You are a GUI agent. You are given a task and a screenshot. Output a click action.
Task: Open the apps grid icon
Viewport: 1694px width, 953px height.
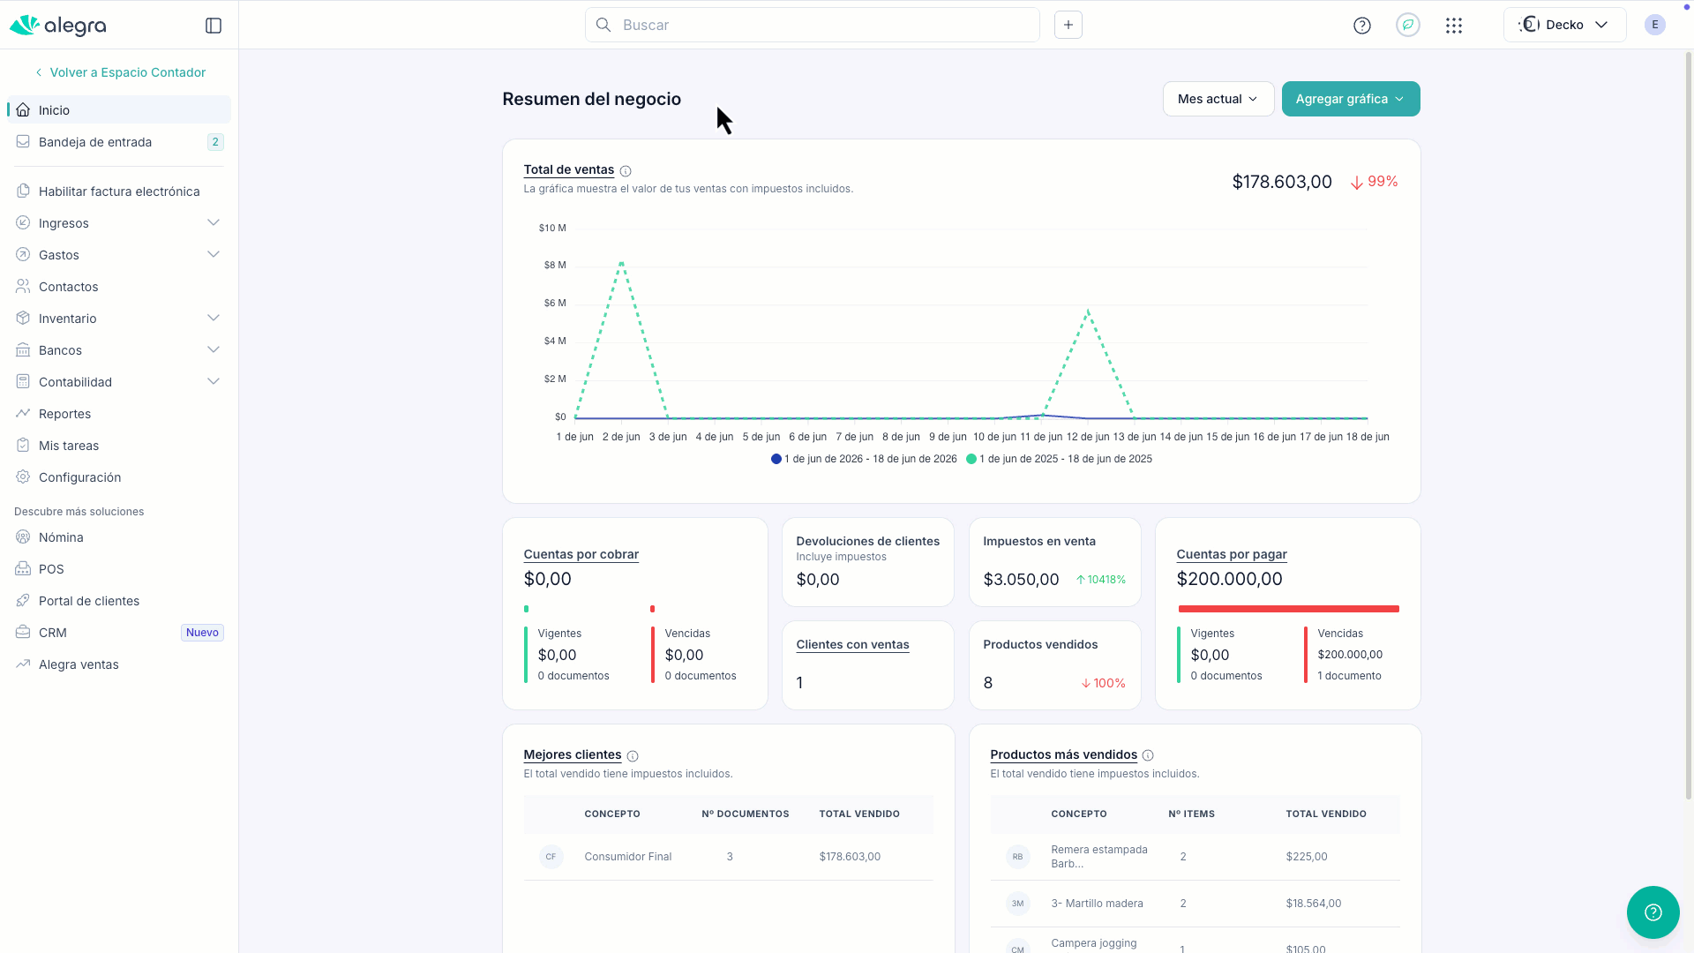1454,26
